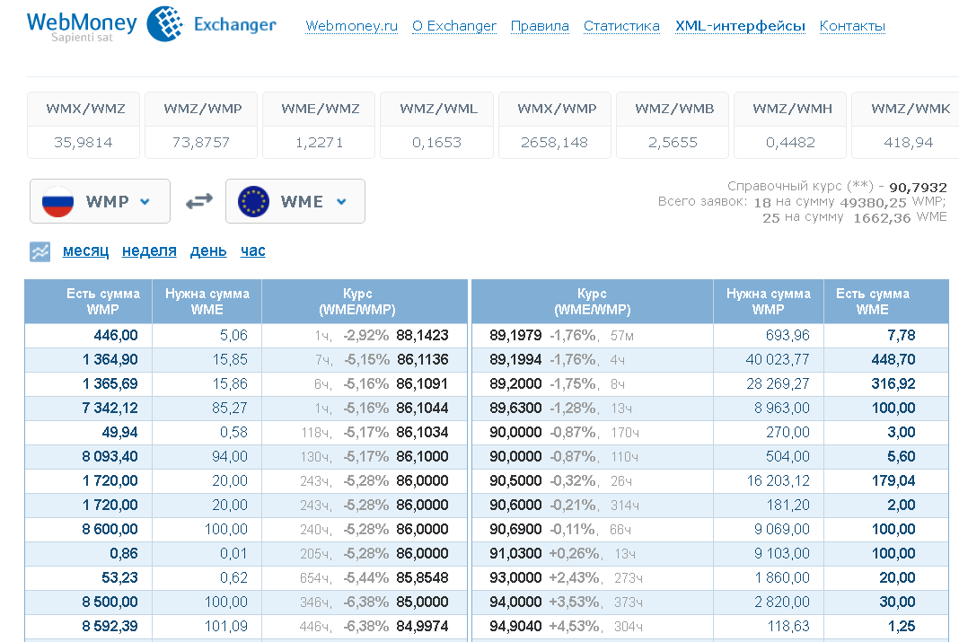
Task: Click the WebMoney globe logo icon
Action: [x=165, y=24]
